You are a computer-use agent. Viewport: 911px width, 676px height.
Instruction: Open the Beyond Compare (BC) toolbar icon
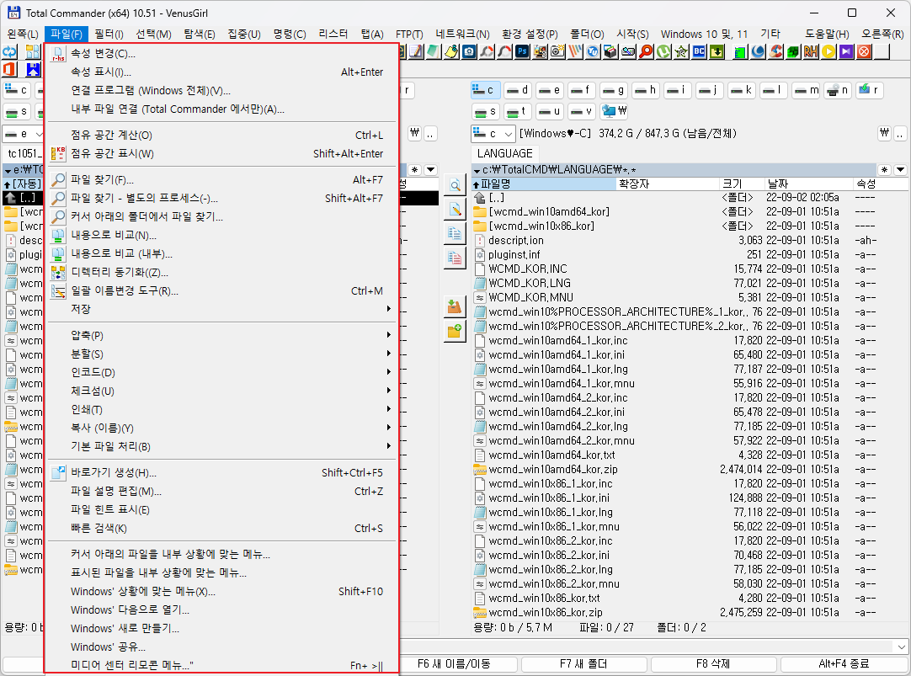[x=699, y=51]
